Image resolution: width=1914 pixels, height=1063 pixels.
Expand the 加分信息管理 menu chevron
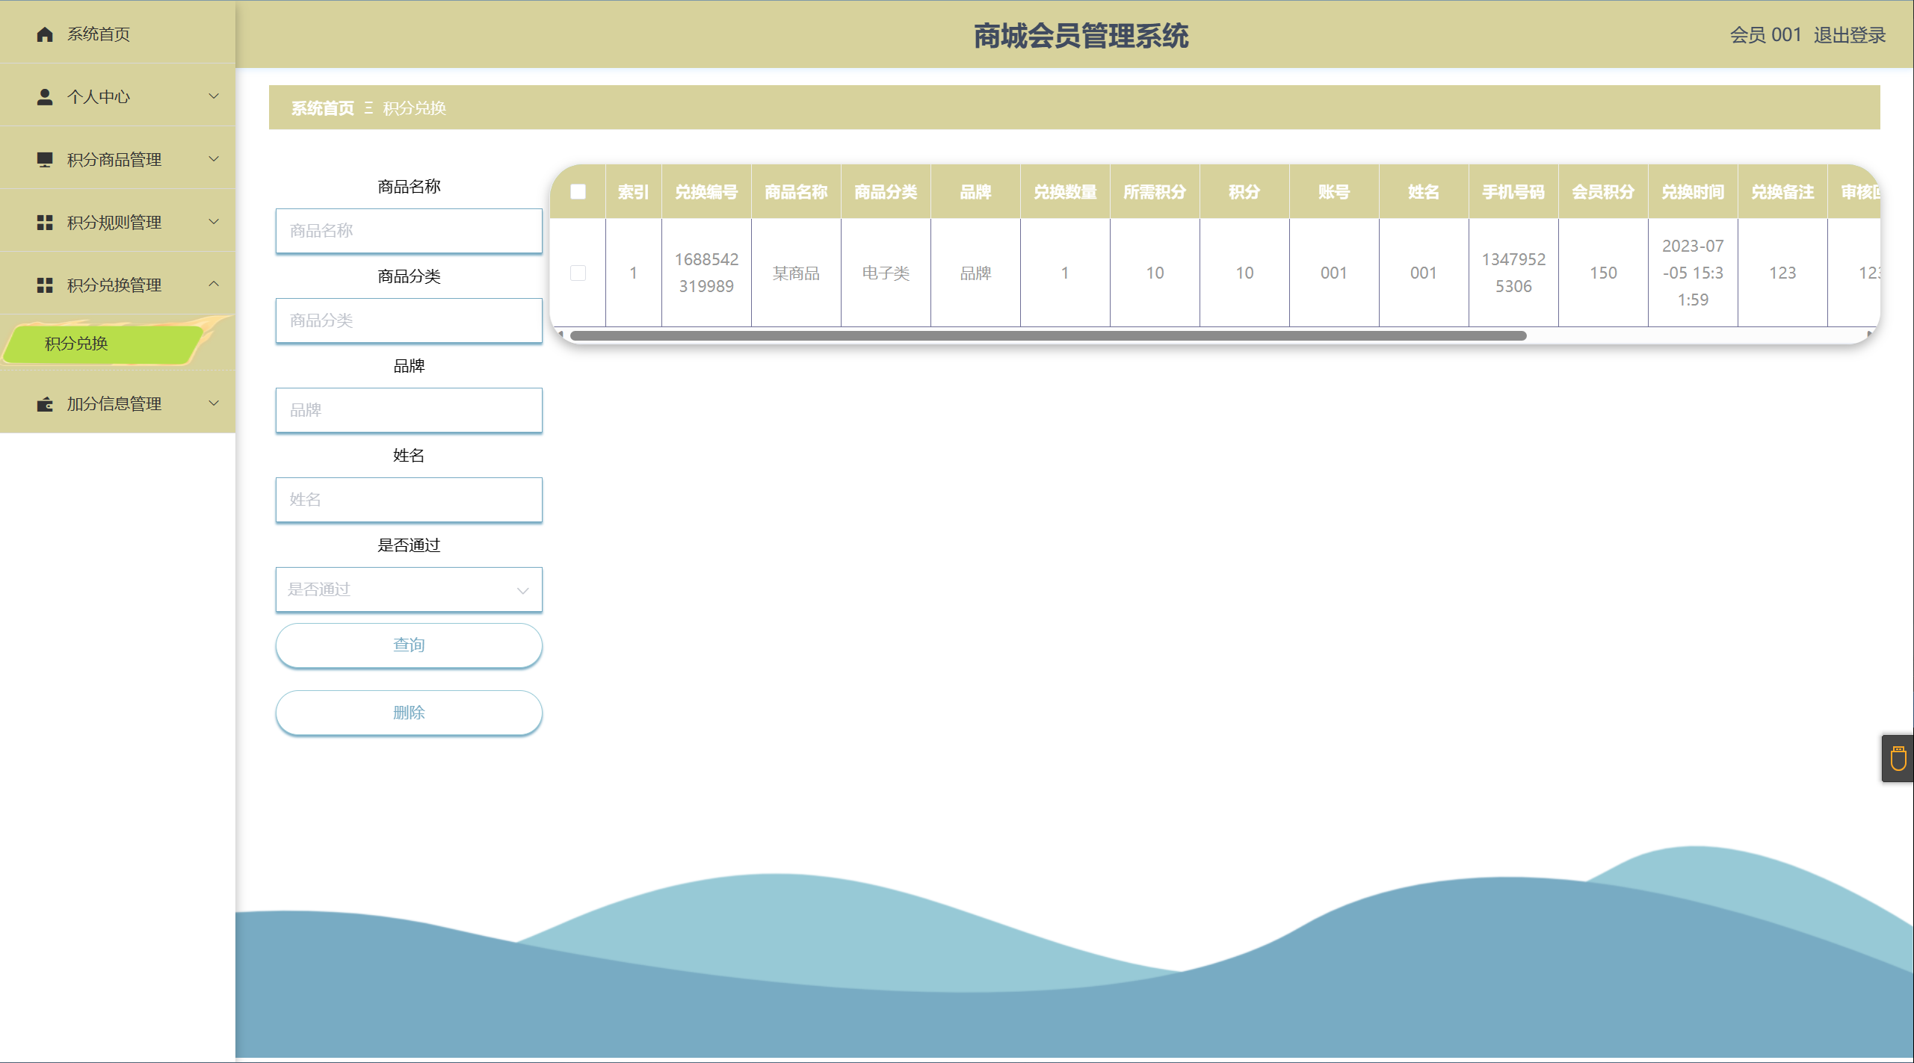point(214,403)
